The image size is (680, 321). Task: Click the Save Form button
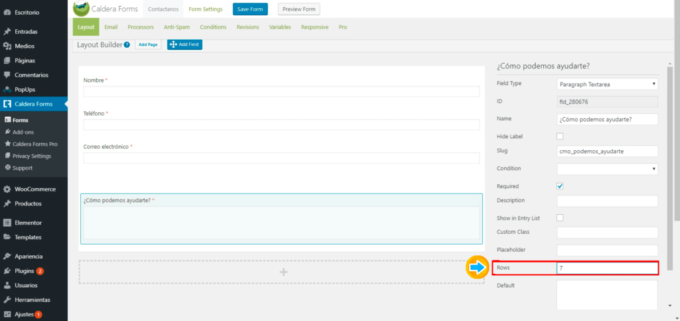tap(250, 9)
